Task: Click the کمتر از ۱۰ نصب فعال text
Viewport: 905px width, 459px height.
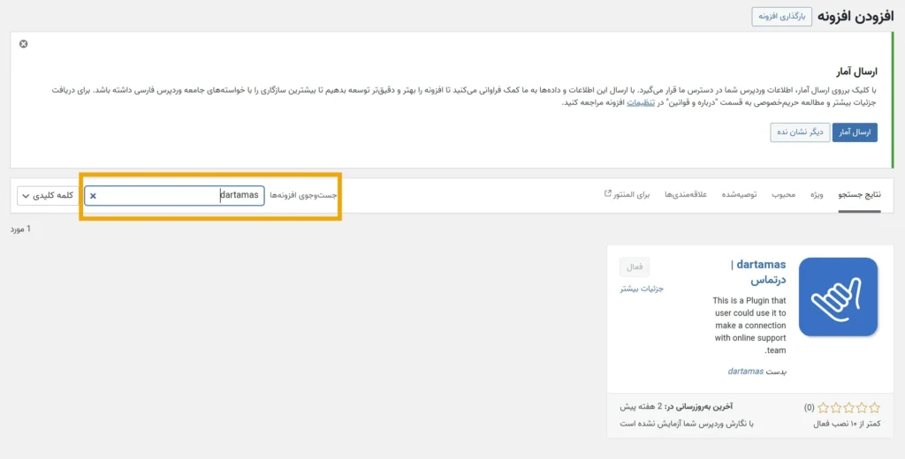Action: pos(846,424)
